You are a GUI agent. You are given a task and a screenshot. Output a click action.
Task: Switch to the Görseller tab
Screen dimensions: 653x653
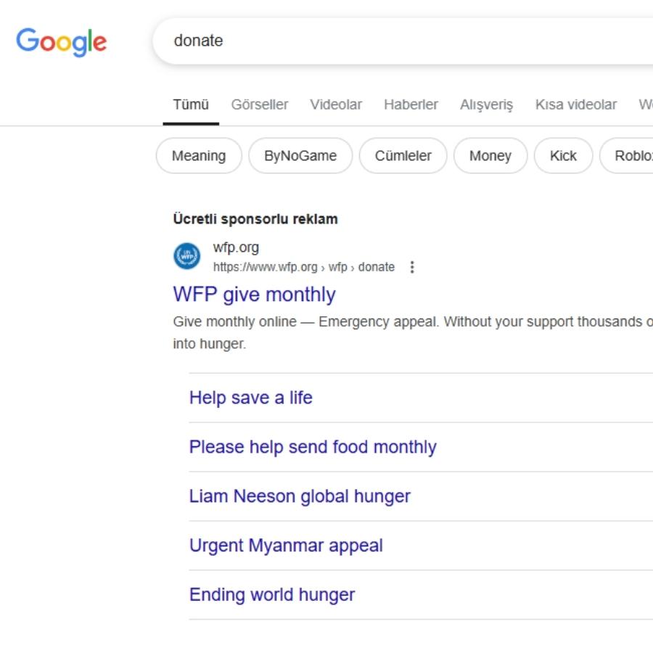(260, 104)
